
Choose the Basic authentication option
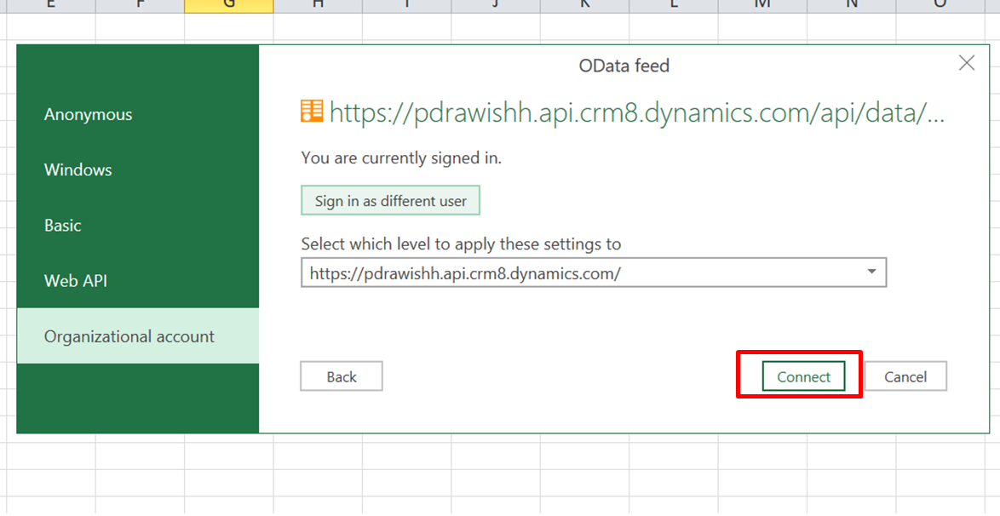point(63,226)
